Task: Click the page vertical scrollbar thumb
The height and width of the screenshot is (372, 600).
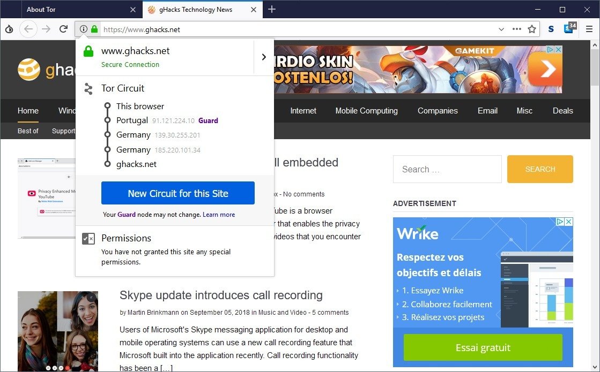Action: click(x=595, y=67)
